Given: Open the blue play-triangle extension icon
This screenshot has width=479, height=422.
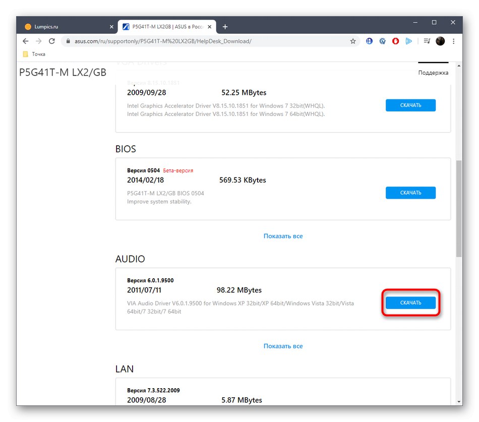Looking at the screenshot, I should click(x=409, y=41).
